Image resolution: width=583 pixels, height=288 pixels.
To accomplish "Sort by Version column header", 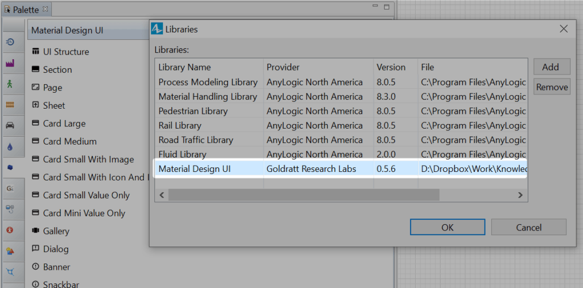I will [396, 67].
